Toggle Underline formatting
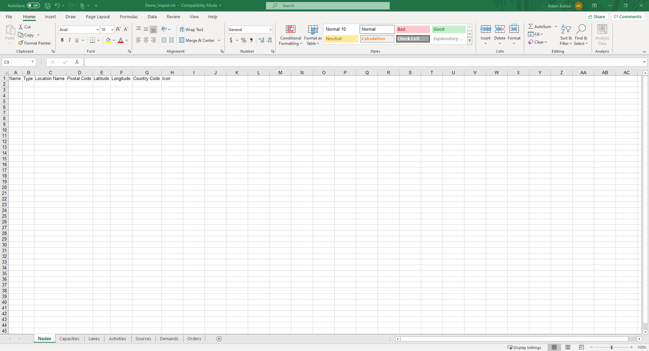Screen dimensions: 649x351 (x=77, y=40)
